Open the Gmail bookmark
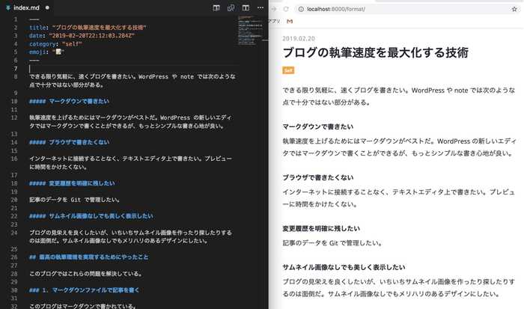The height and width of the screenshot is (309, 524). pyautogui.click(x=290, y=21)
